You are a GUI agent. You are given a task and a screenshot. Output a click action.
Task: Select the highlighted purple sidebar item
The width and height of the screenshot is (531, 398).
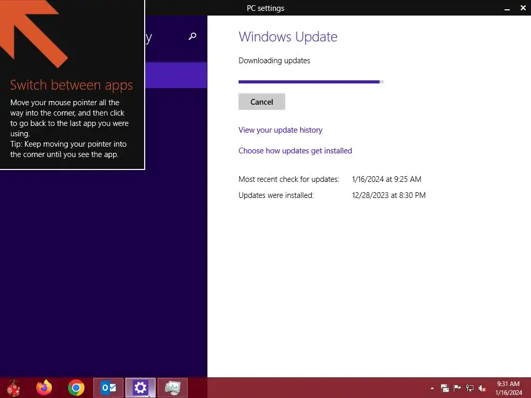click(176, 75)
